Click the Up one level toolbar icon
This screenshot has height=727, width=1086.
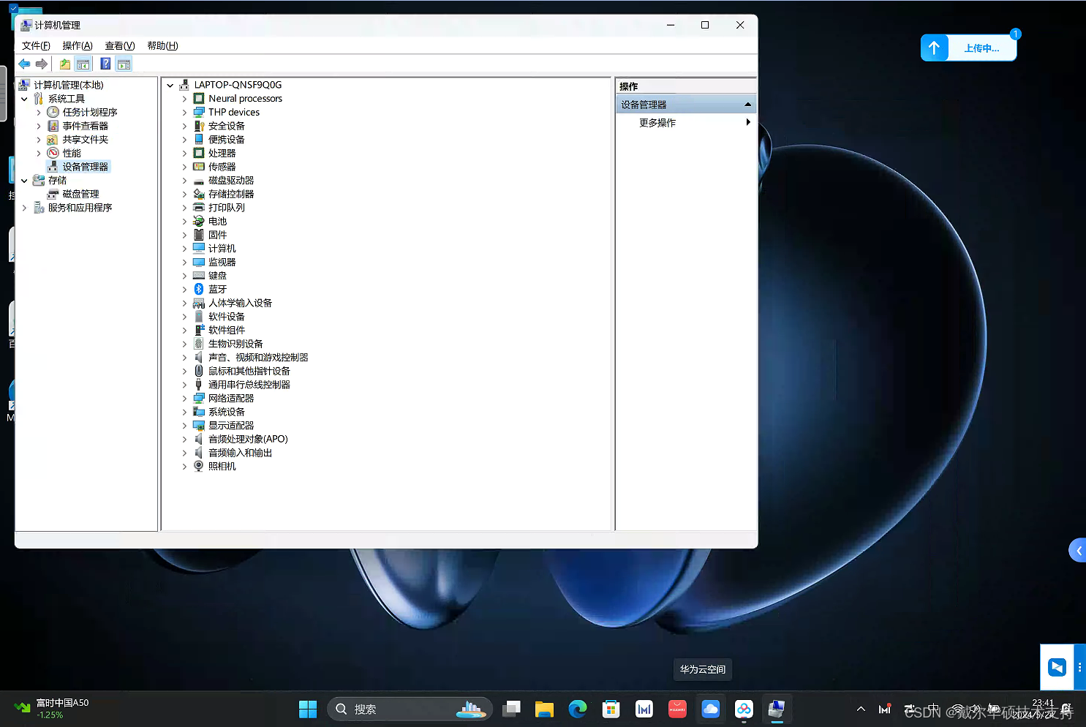coord(65,64)
